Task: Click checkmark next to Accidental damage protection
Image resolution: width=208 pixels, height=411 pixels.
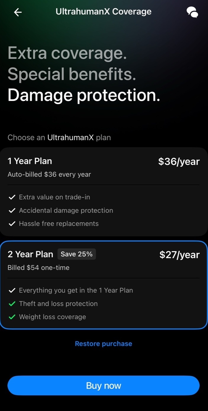Action: click(12, 211)
